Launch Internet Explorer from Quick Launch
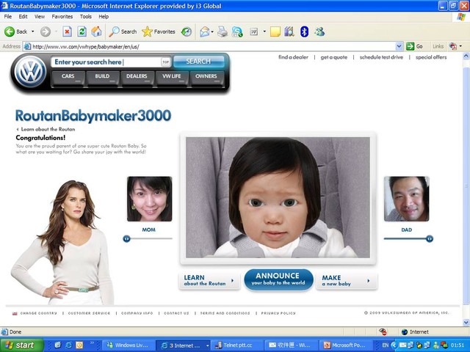This screenshot has width=470, height=352. point(68,345)
